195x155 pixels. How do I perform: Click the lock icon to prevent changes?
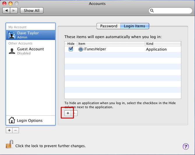pos(9,144)
